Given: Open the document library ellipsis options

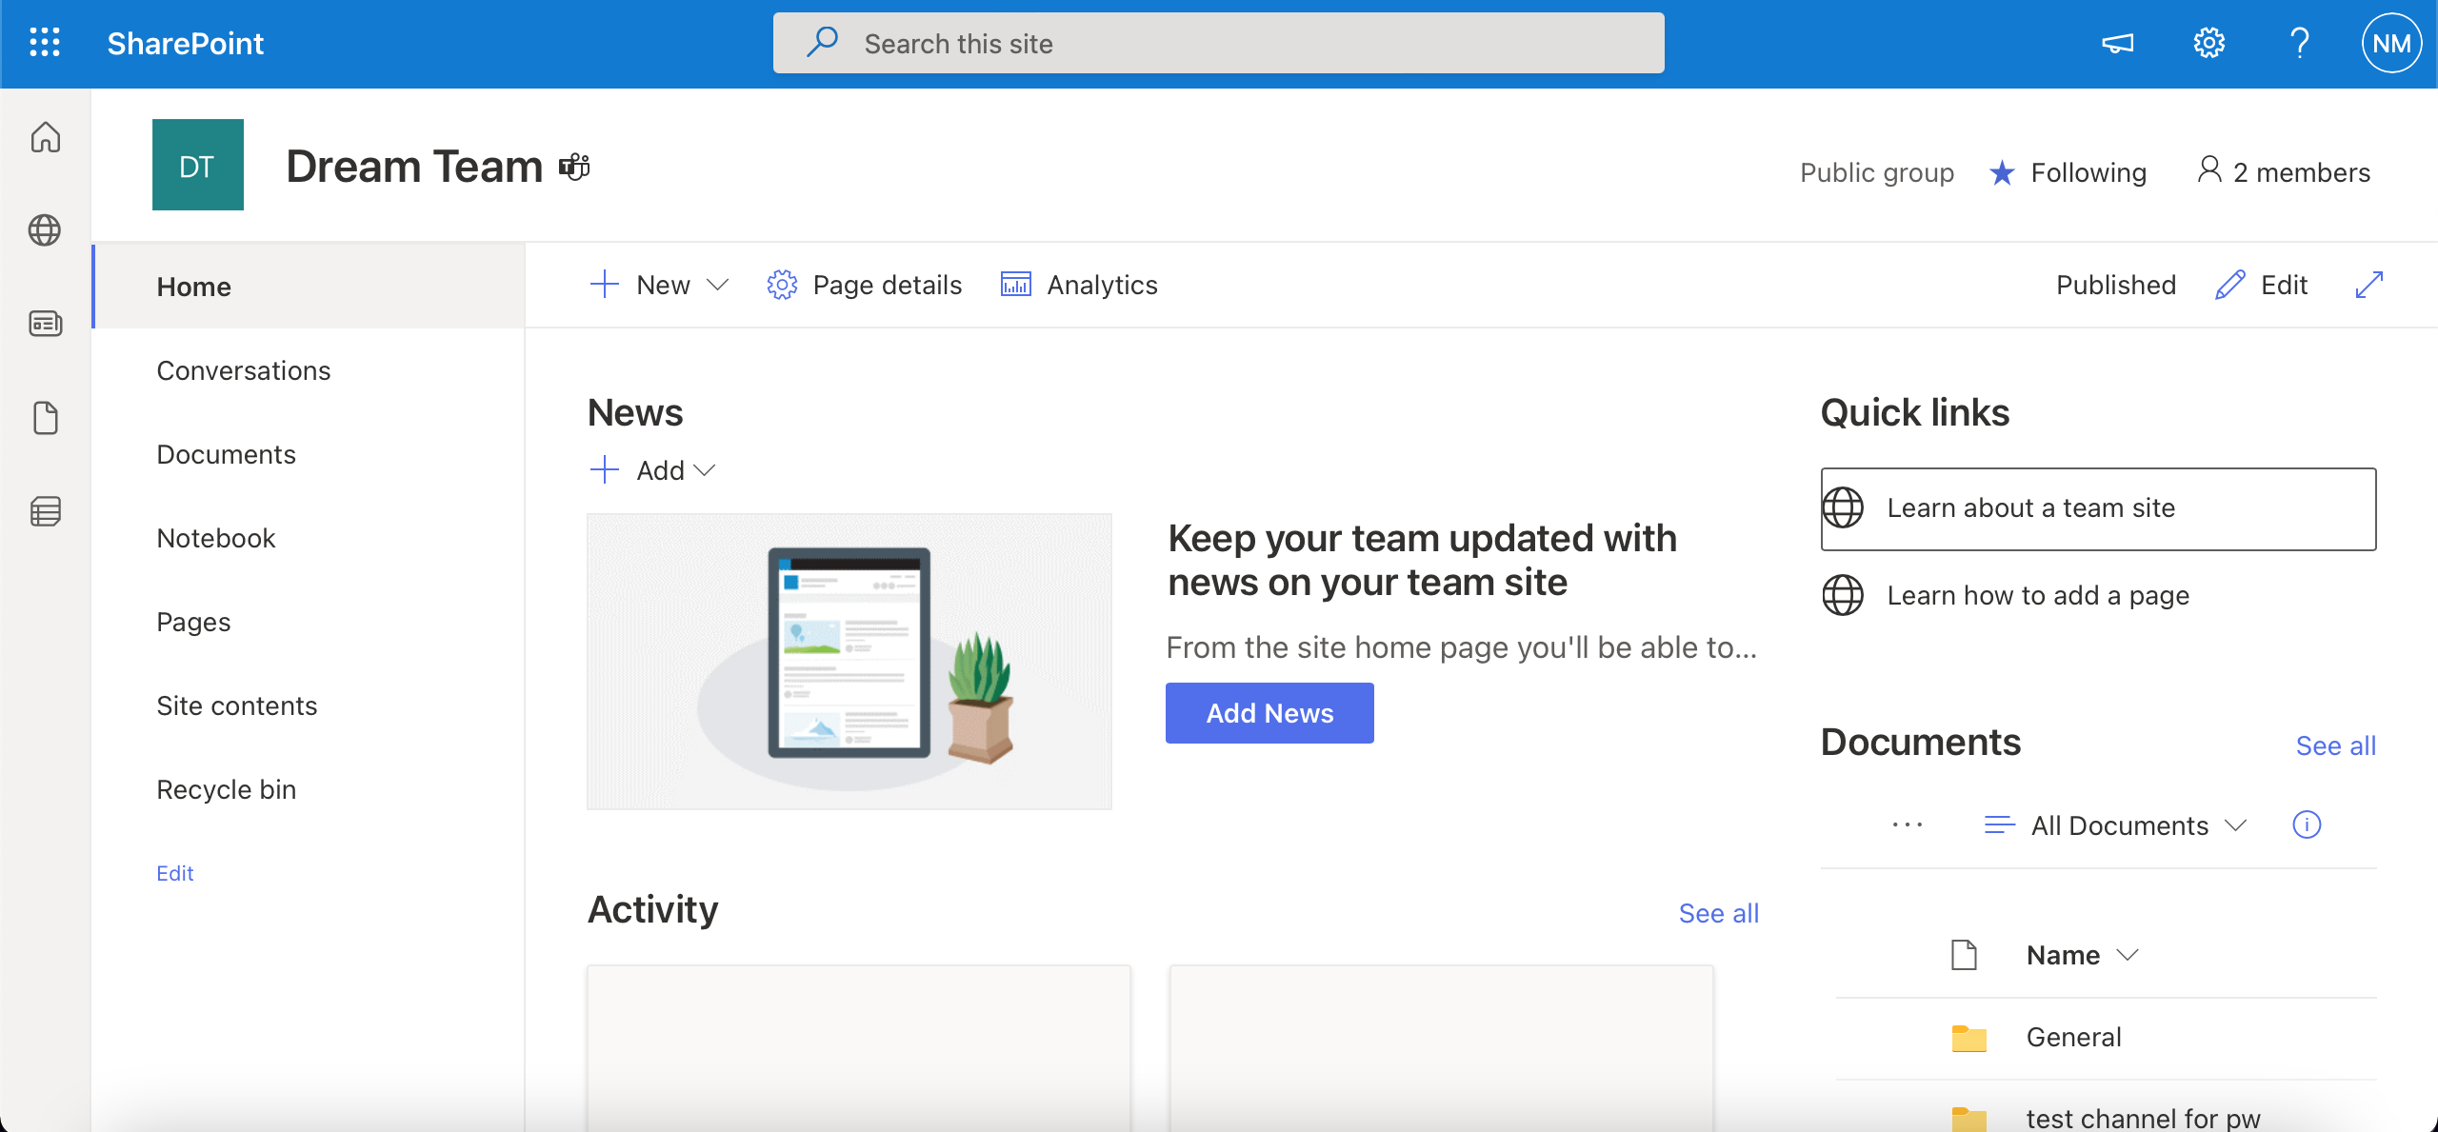Looking at the screenshot, I should coord(1908,824).
